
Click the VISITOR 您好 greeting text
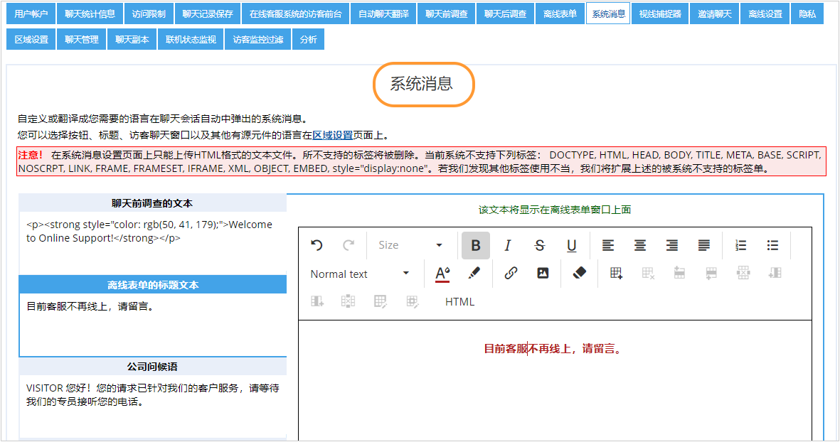pos(153,395)
